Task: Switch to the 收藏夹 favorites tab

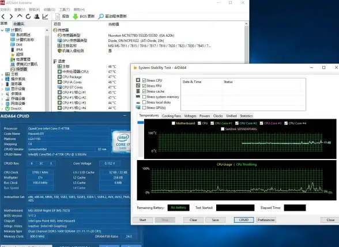Action: (19, 24)
